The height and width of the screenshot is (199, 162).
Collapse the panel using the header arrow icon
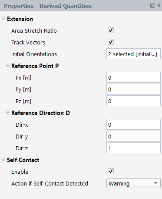(x=159, y=6)
